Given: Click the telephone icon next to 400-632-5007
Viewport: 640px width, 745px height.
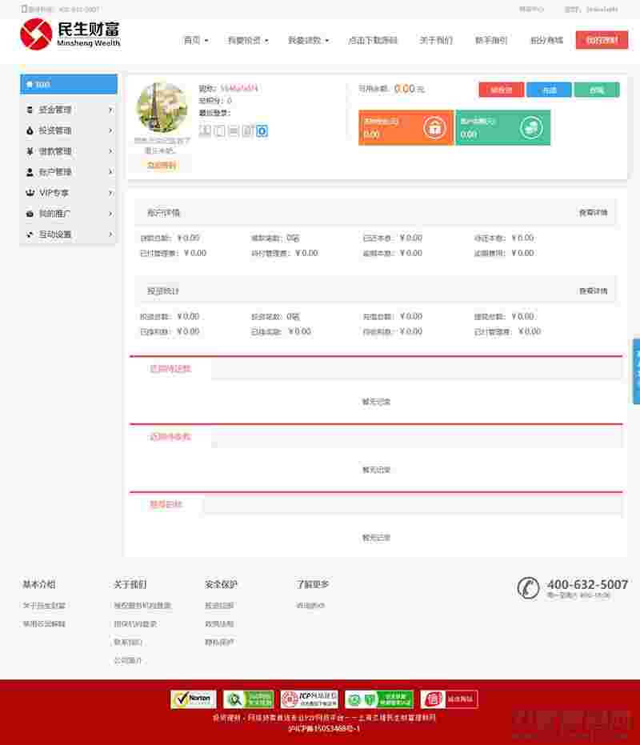Looking at the screenshot, I should (x=528, y=589).
